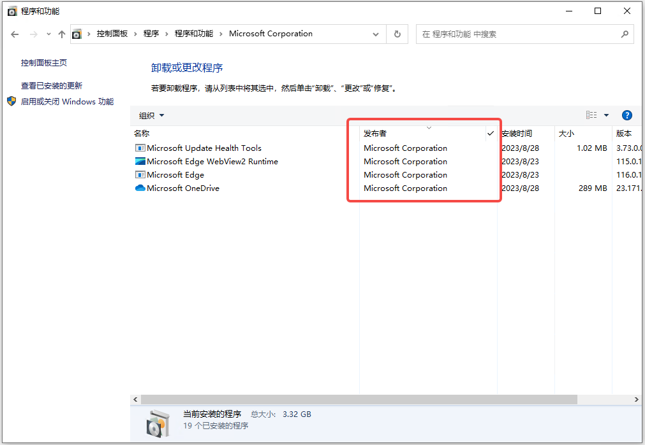Screen dimensions: 645x445
Task: Click the 程序和功能 title bar icon
Action: pos(12,11)
